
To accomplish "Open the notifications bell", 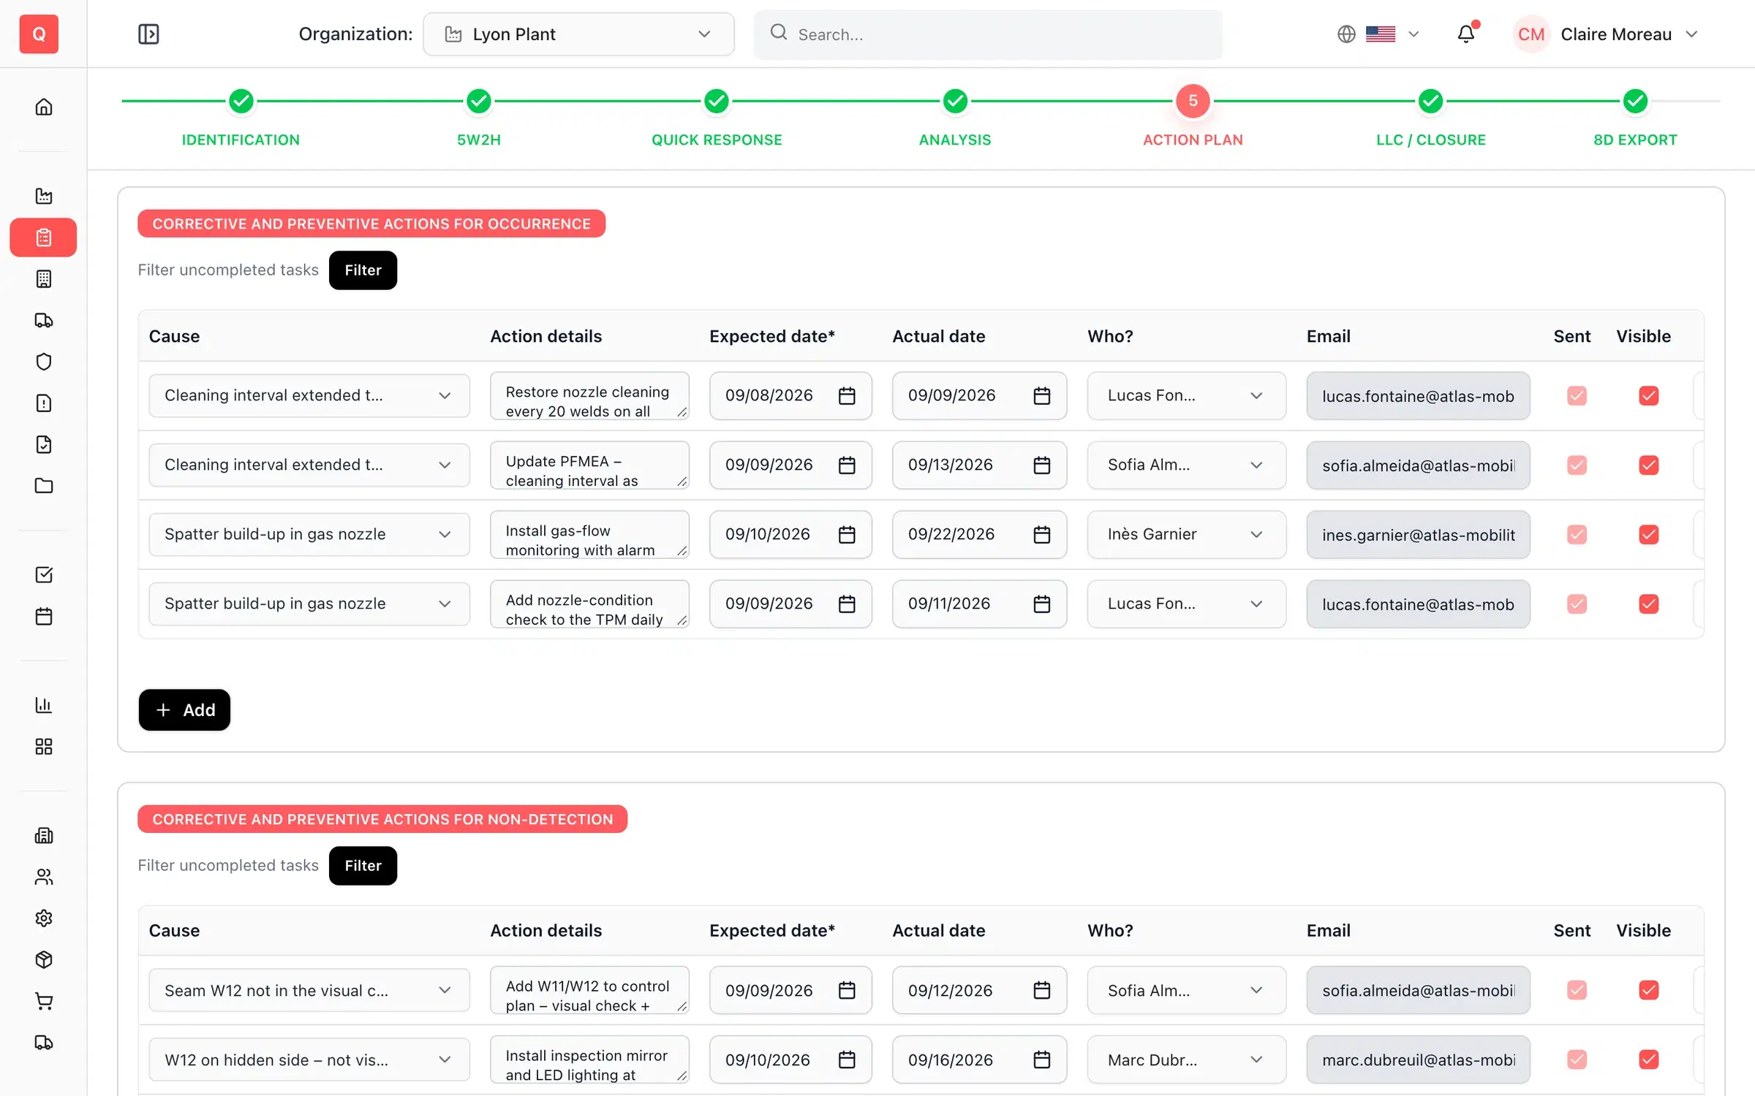I will click(x=1466, y=34).
